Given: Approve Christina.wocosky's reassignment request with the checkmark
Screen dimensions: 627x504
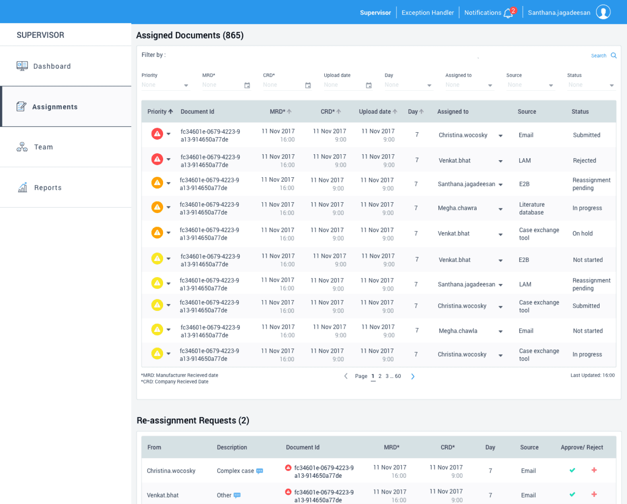Looking at the screenshot, I should click(572, 470).
